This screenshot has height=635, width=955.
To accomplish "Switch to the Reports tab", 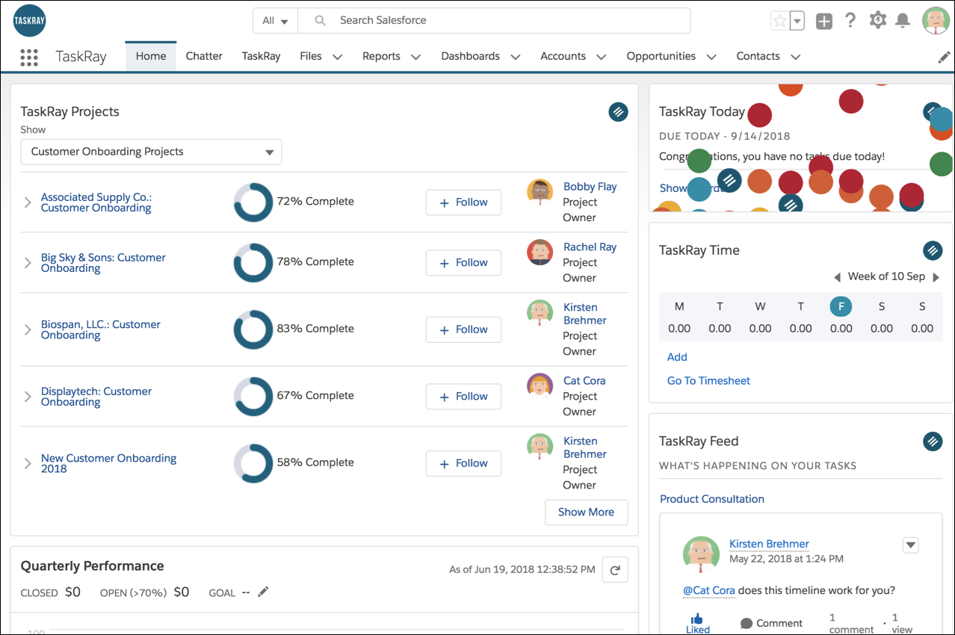I will (381, 56).
